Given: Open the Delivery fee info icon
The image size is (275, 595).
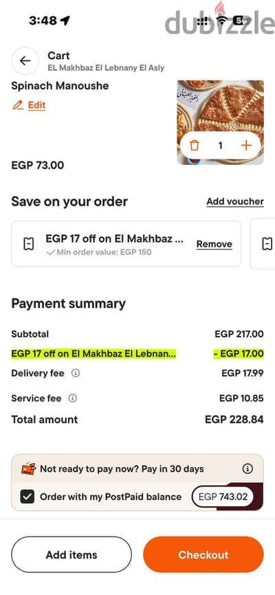Looking at the screenshot, I should [76, 373].
